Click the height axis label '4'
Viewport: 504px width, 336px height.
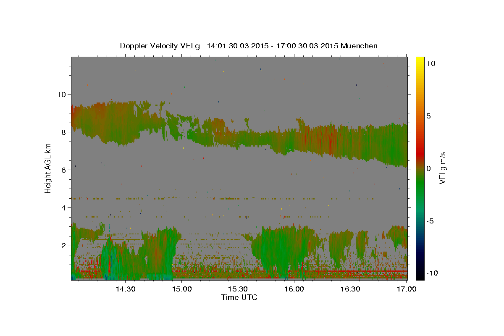click(x=63, y=207)
